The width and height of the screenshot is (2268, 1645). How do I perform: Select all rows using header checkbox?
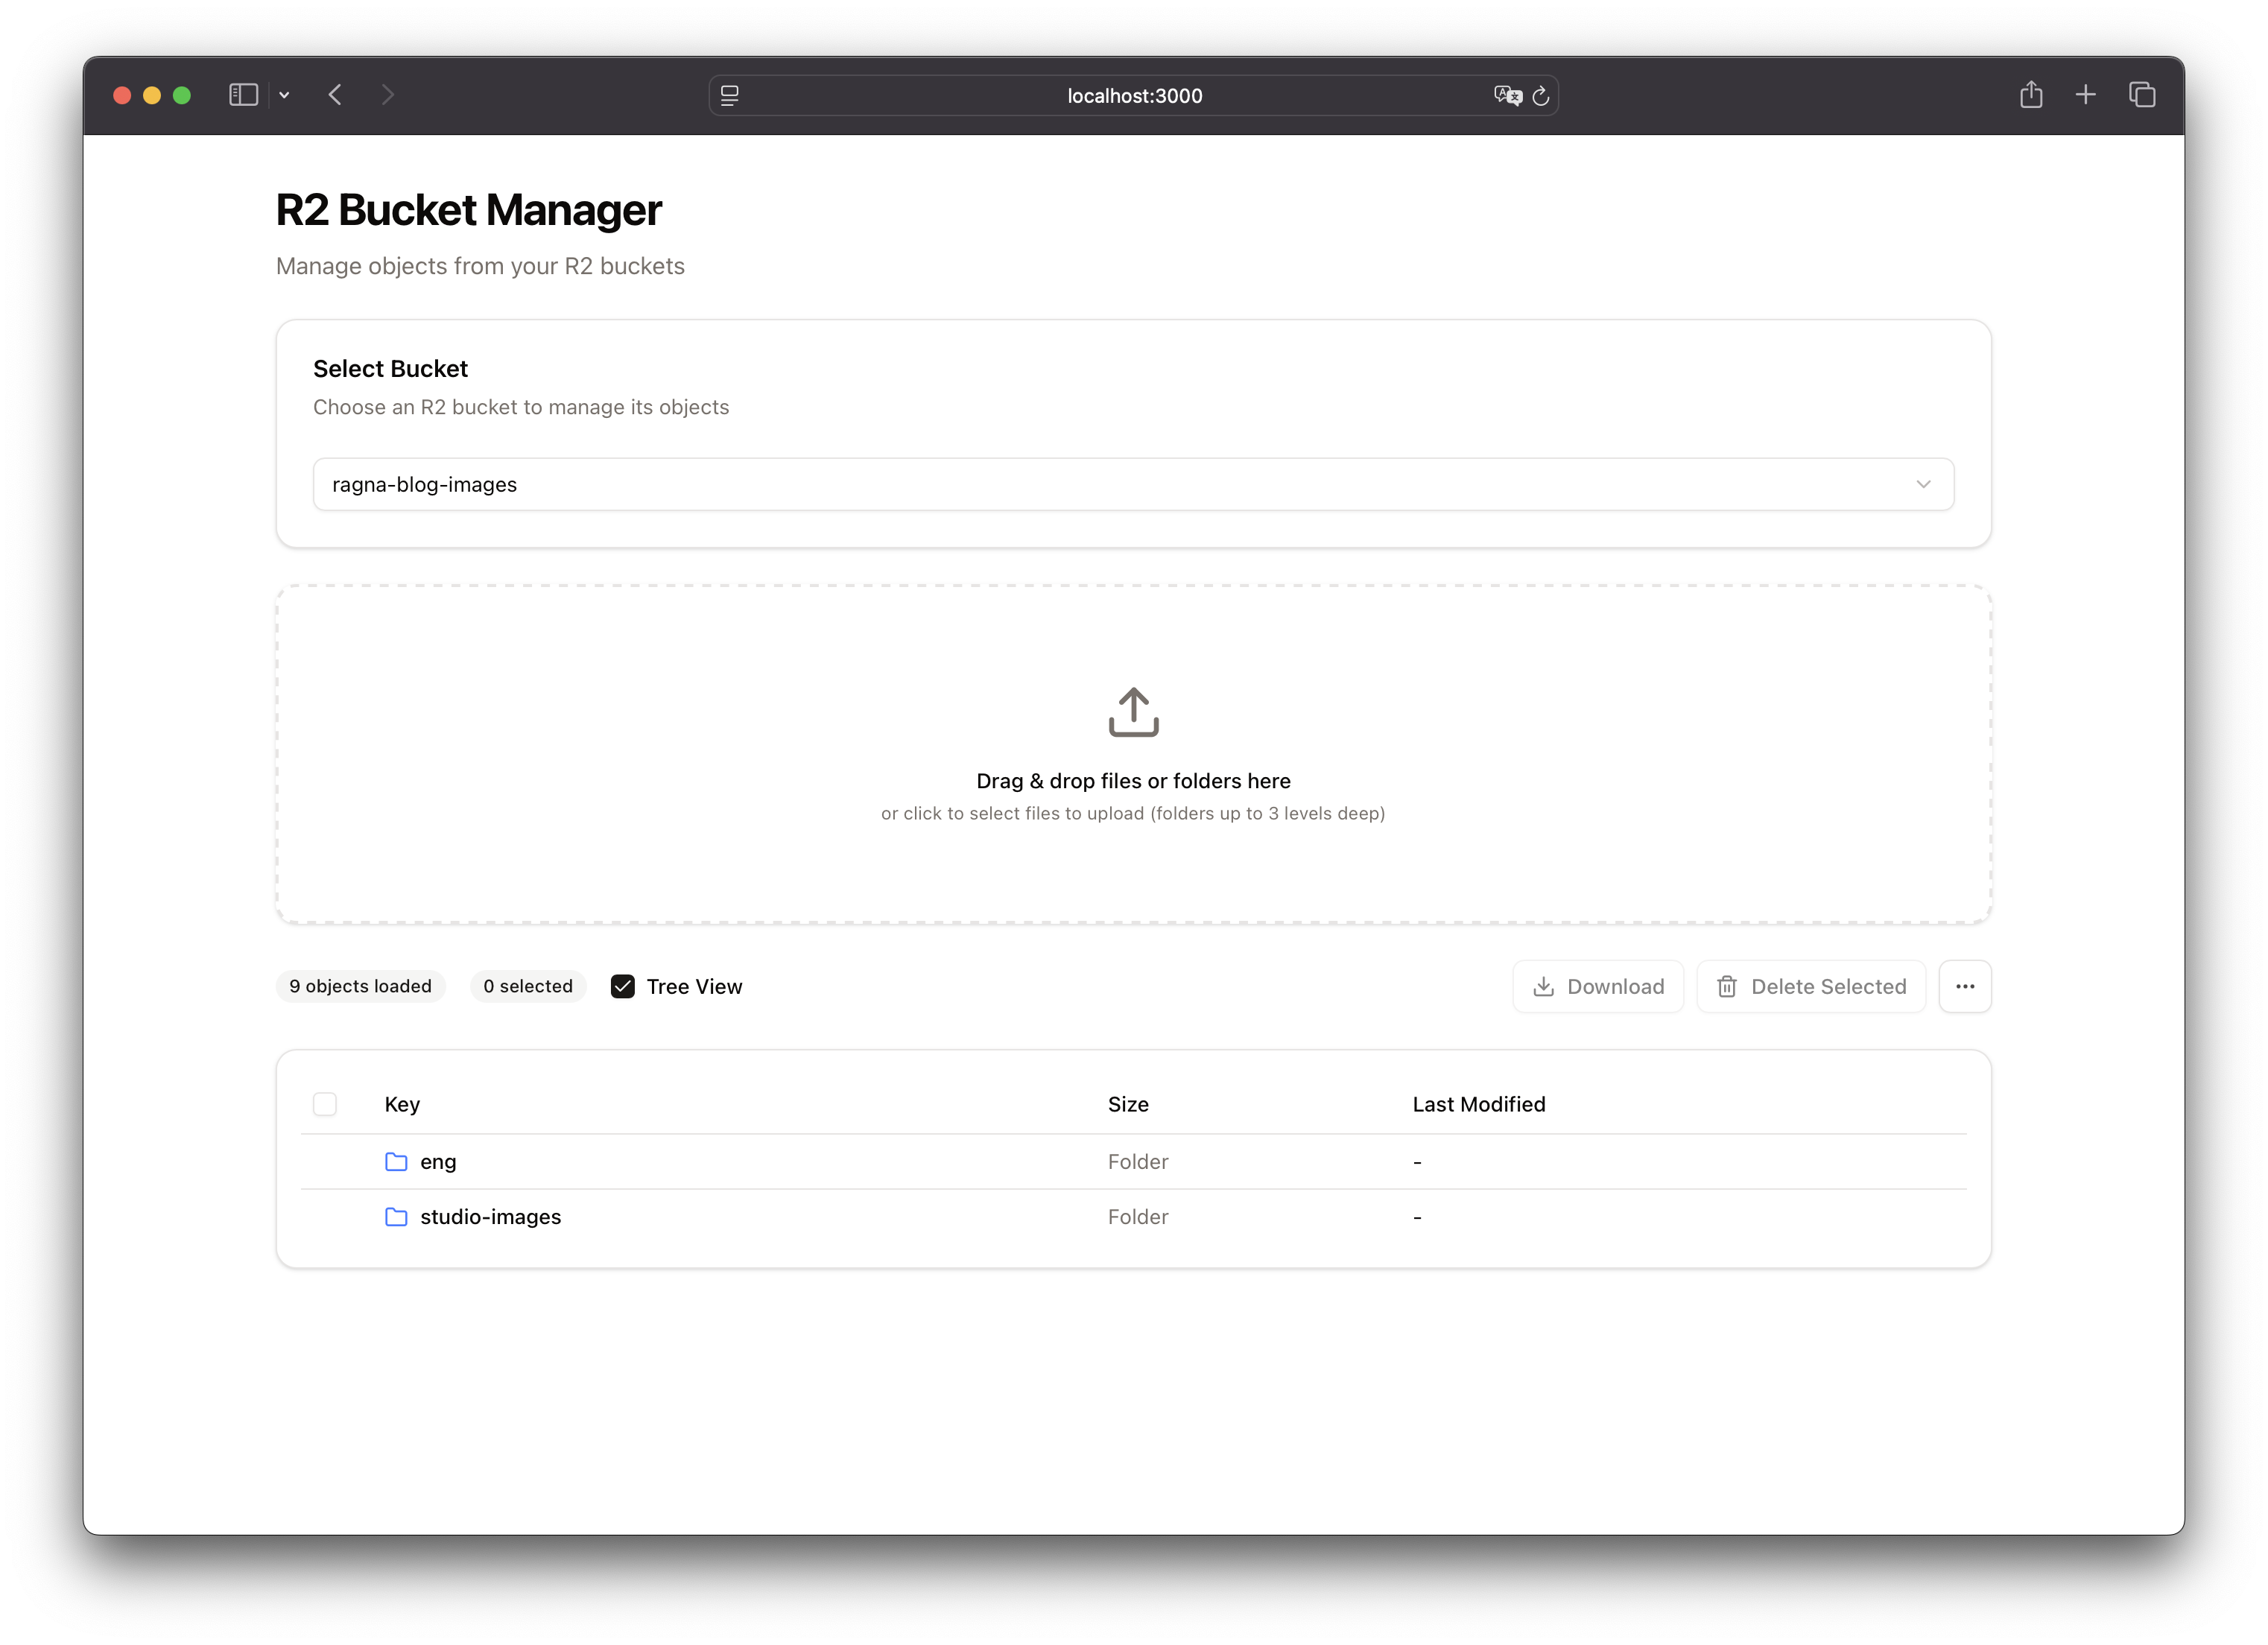pyautogui.click(x=325, y=1104)
